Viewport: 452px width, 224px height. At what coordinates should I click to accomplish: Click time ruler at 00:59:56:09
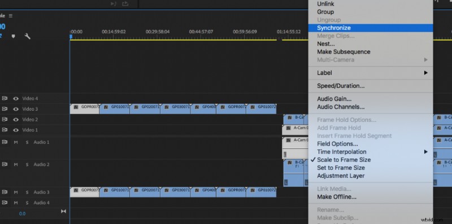[x=245, y=32]
